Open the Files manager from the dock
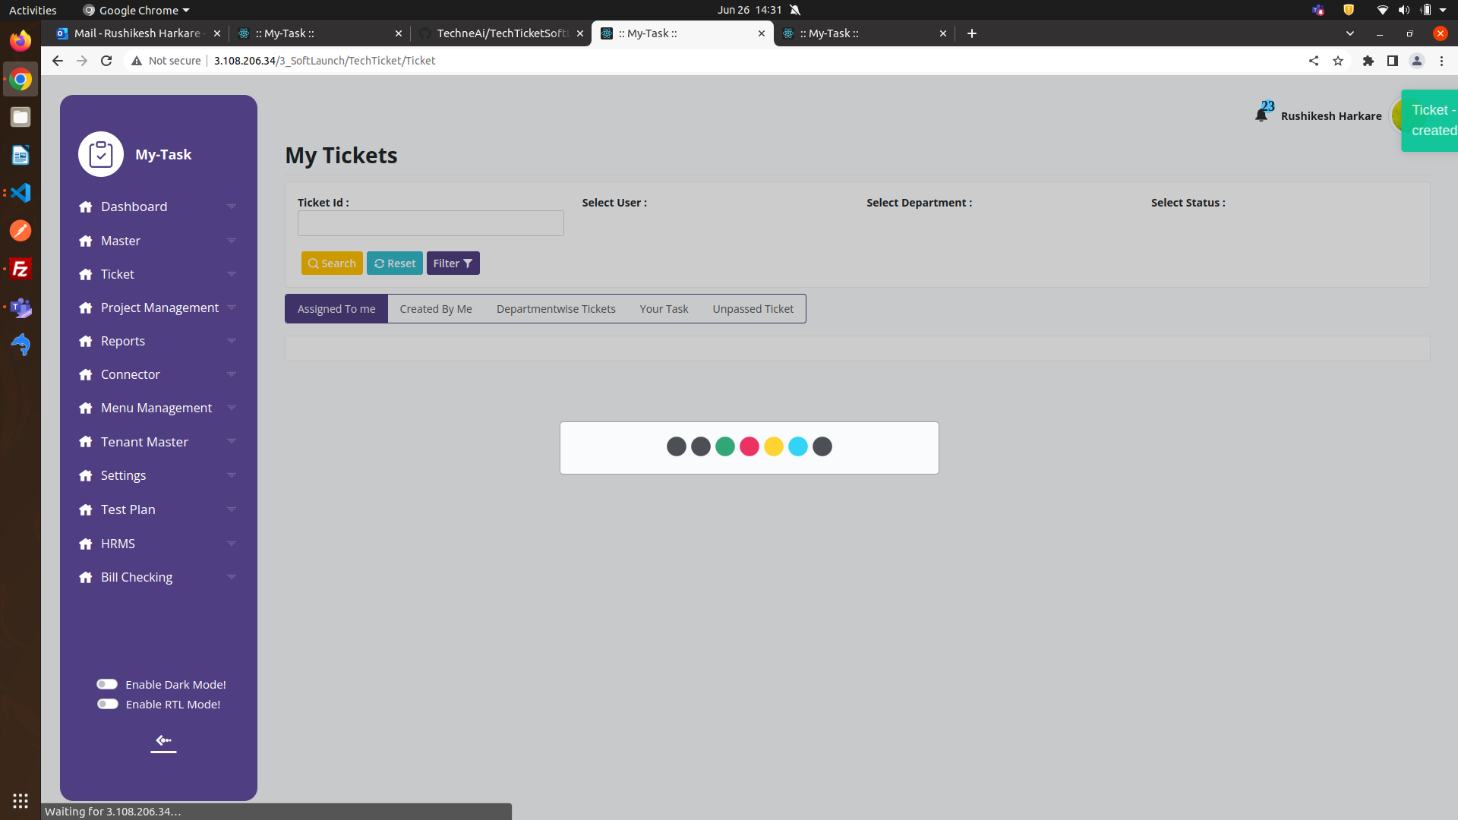1458x820 pixels. click(21, 117)
